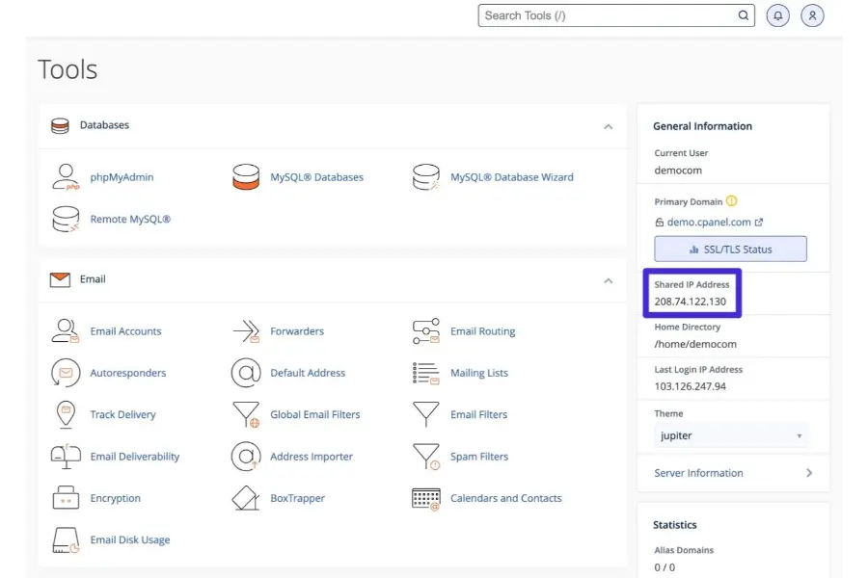Screen dimensions: 868x578
Task: Click the Encryption icon
Action: [x=66, y=498]
